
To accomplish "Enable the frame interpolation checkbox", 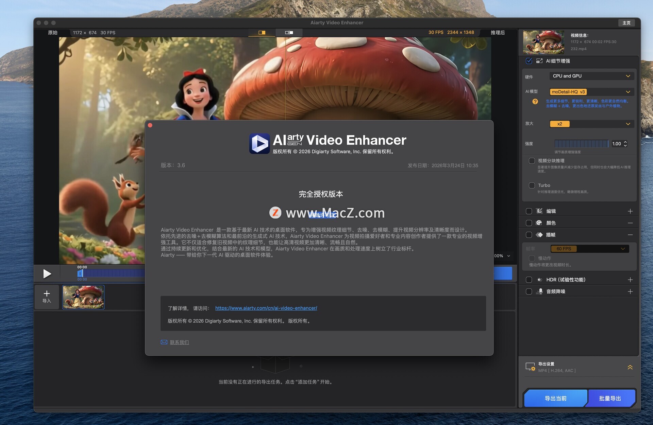I will coord(529,235).
